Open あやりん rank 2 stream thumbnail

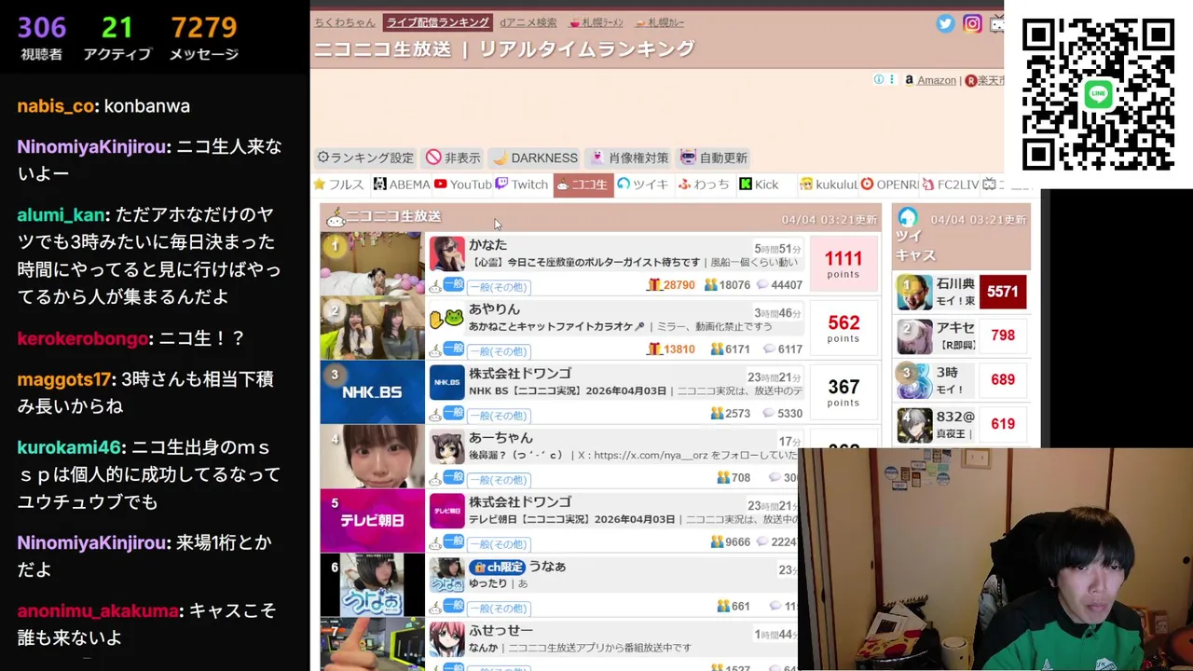tap(372, 328)
